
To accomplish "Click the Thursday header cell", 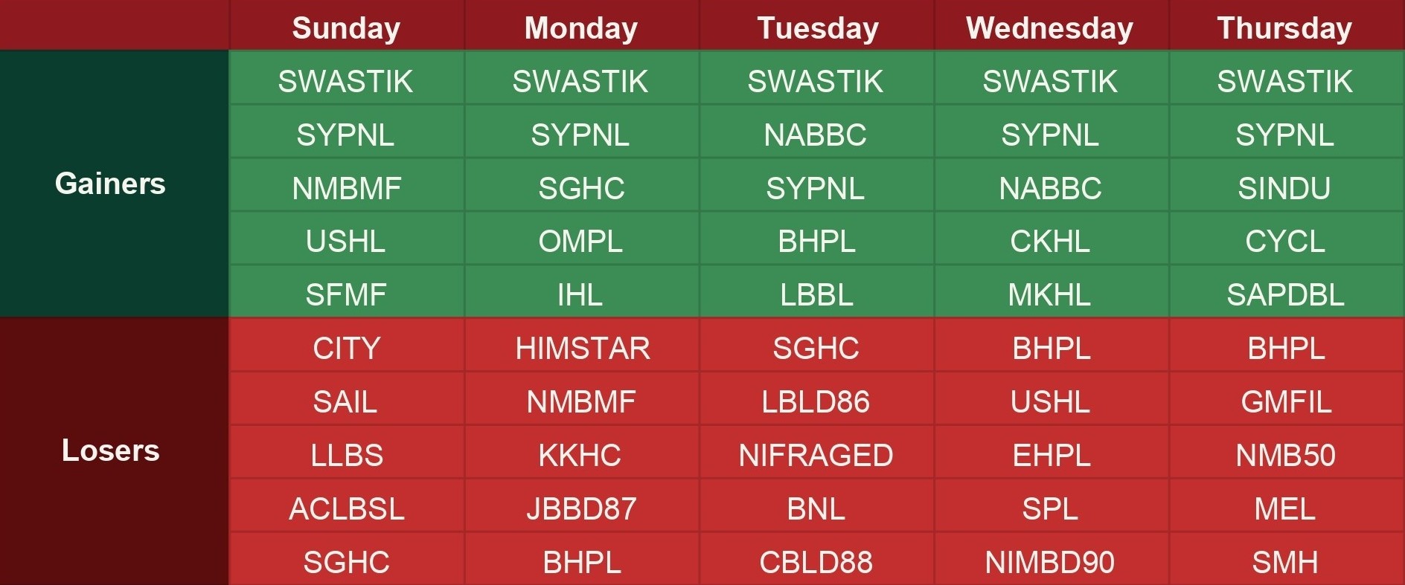I will pyautogui.click(x=1284, y=28).
